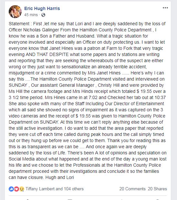The image size is (177, 200).
Task: Show the 20 Shares list
Action: click(x=157, y=189)
